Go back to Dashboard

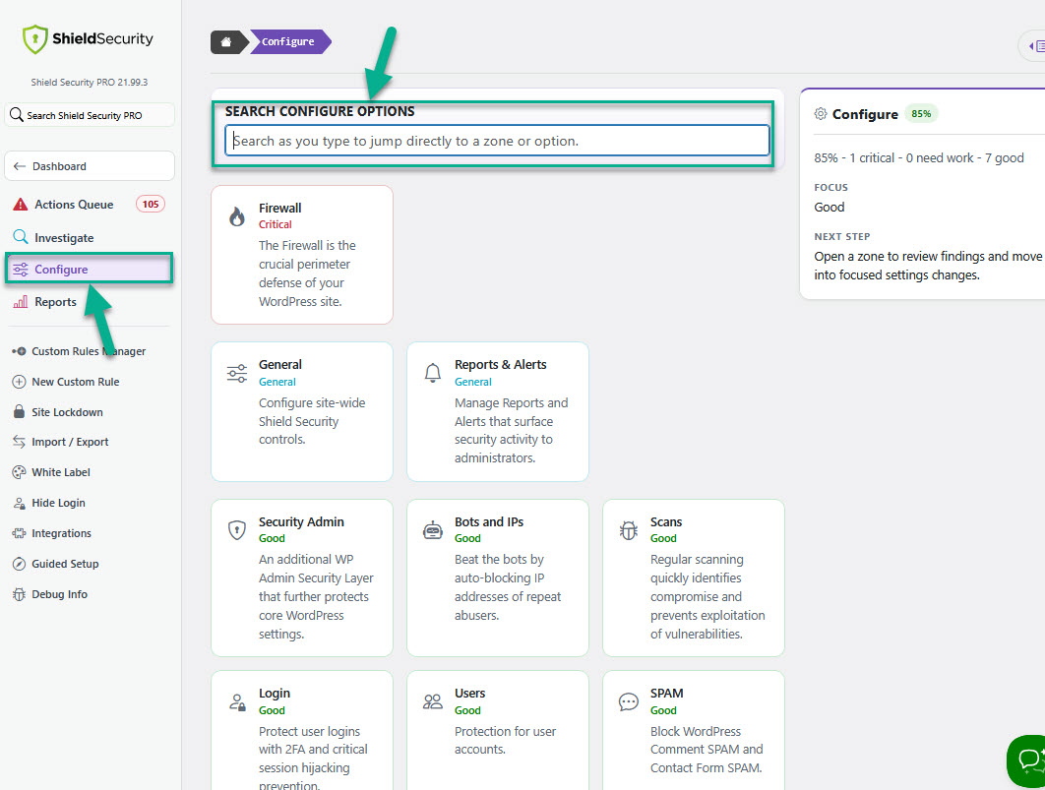(90, 166)
